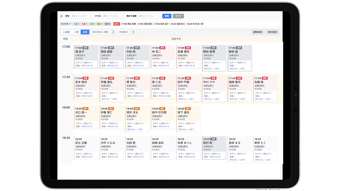The image size is (340, 191).
Task: Switch to the 退室 tab
Action: click(x=85, y=32)
